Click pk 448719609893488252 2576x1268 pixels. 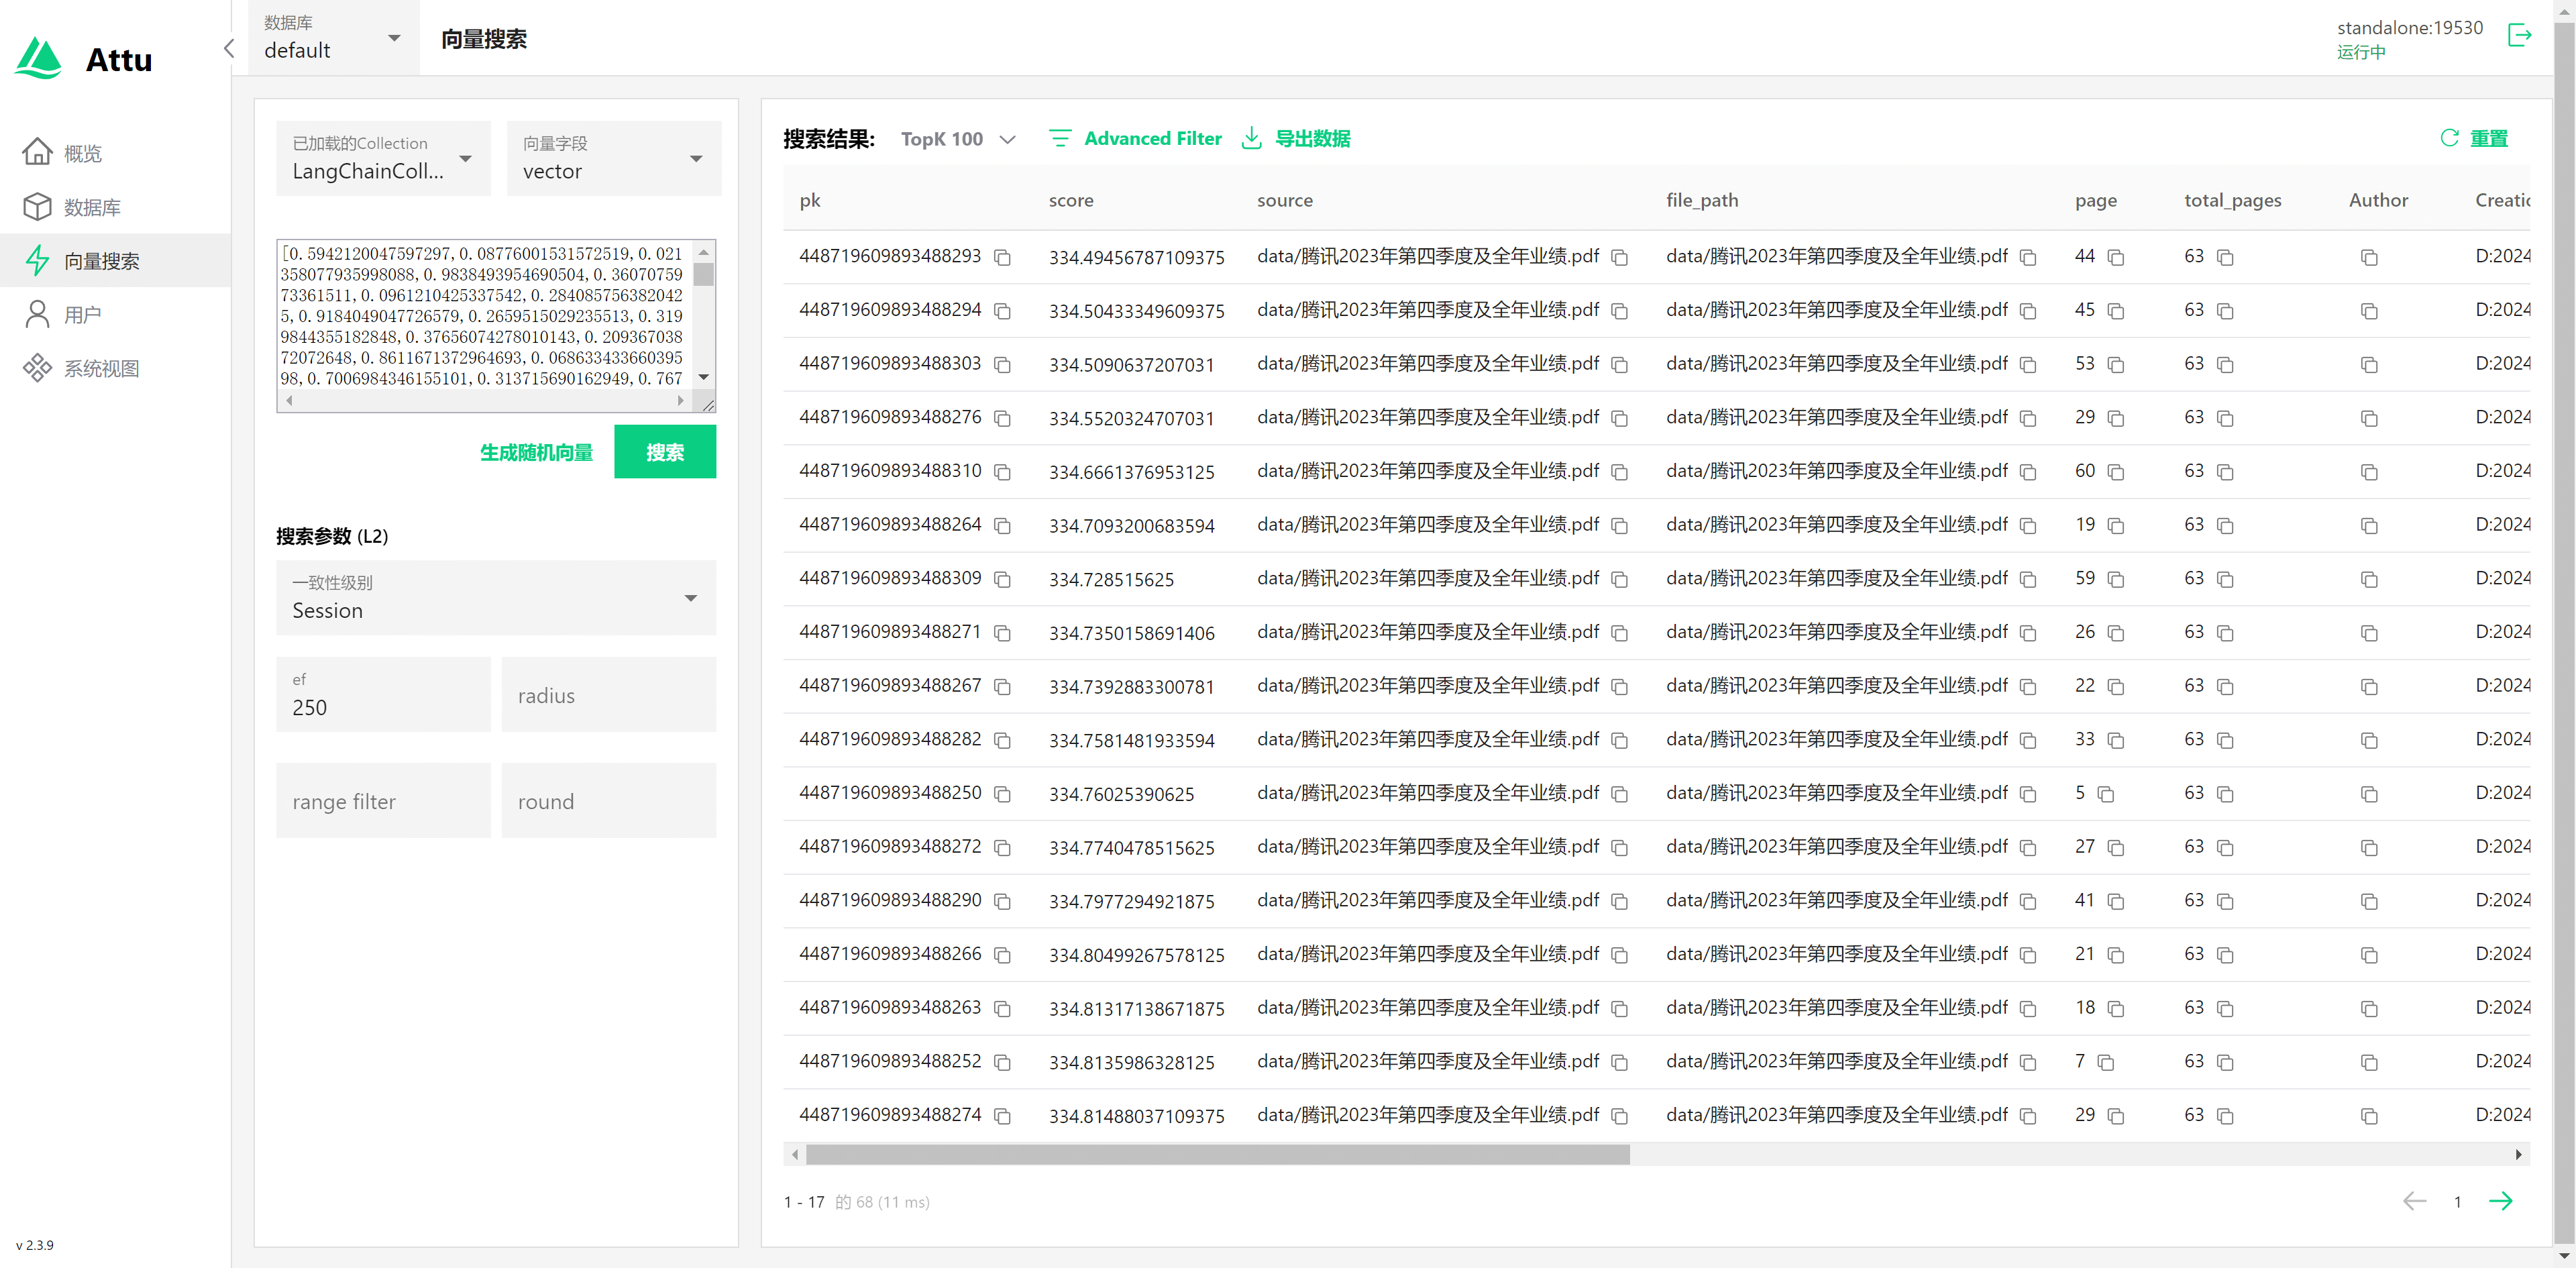890,1061
